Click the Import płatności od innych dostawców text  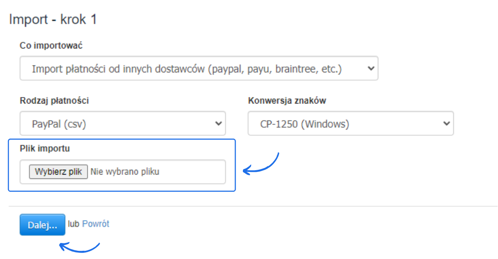(187, 68)
